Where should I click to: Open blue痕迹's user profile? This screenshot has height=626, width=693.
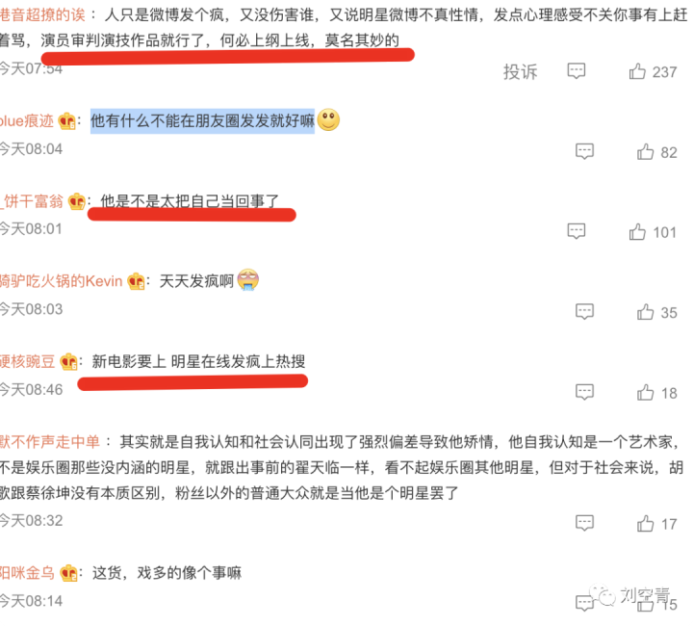(27, 120)
